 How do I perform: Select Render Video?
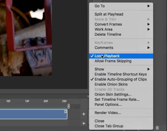pyautogui.click(x=121, y=113)
